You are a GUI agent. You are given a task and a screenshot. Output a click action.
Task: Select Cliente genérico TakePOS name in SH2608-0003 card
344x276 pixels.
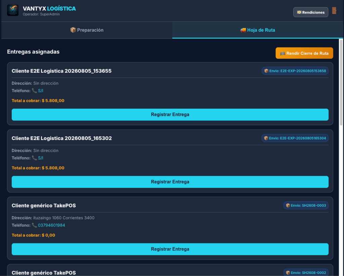click(x=44, y=205)
